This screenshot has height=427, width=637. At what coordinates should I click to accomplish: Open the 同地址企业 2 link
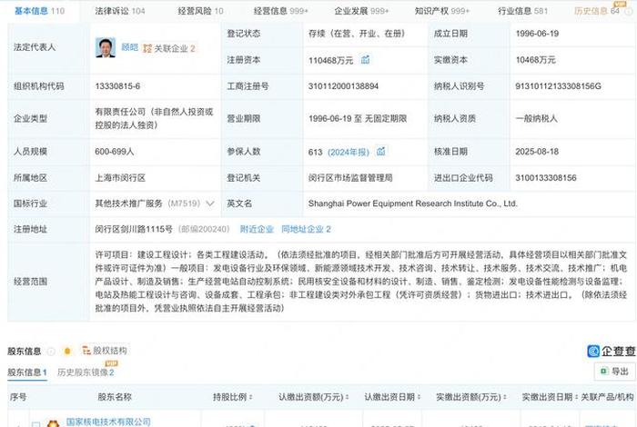(x=307, y=229)
